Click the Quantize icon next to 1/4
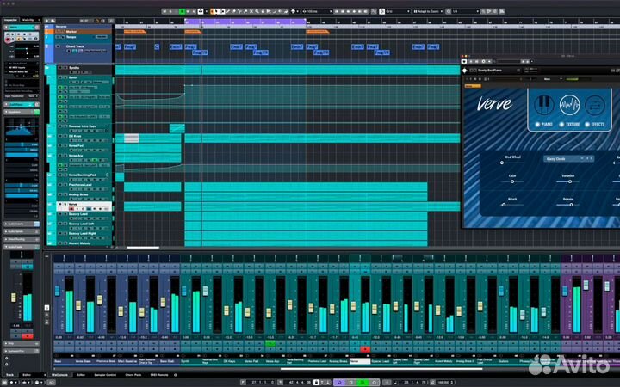The height and width of the screenshot is (387, 620). [x=449, y=11]
